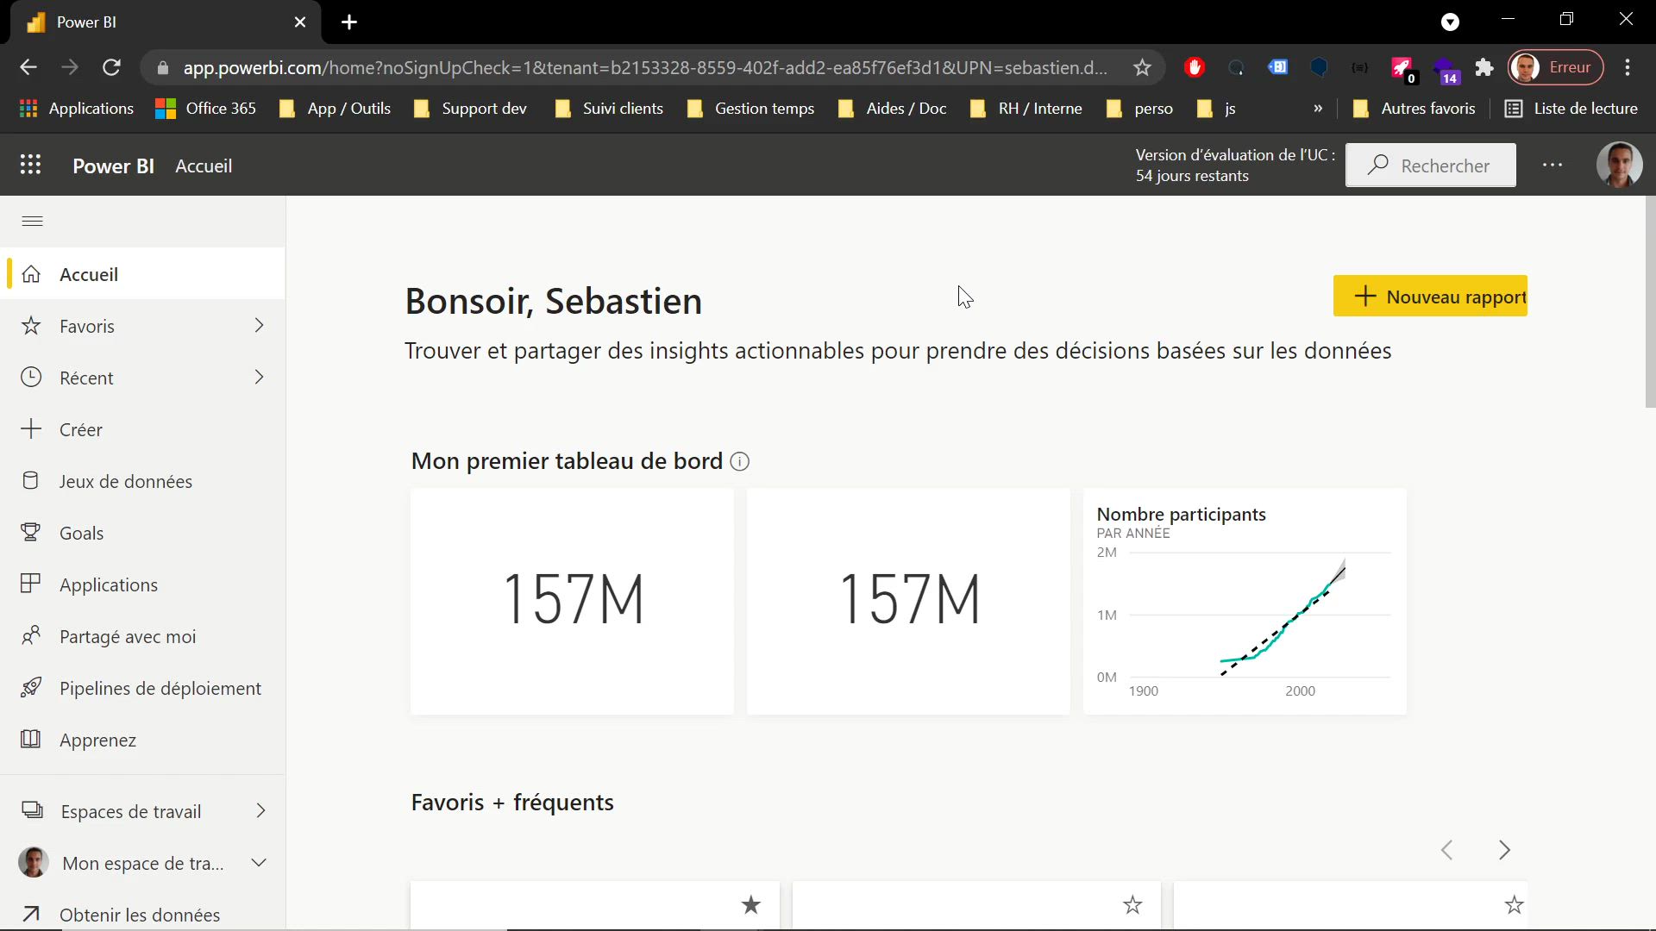Screen dimensions: 1656x931
Task: Open the RH / Interne bookmark folder
Action: [1026, 109]
